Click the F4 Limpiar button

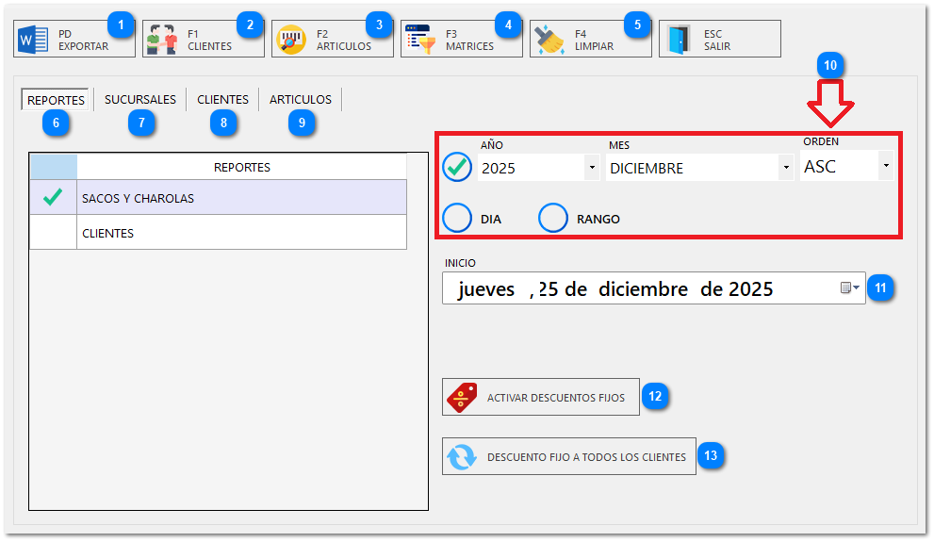click(590, 39)
